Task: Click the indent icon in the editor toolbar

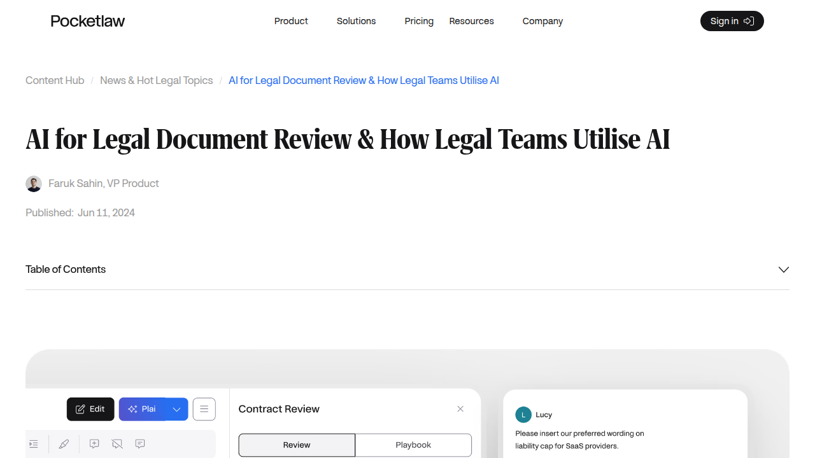Action: click(34, 444)
